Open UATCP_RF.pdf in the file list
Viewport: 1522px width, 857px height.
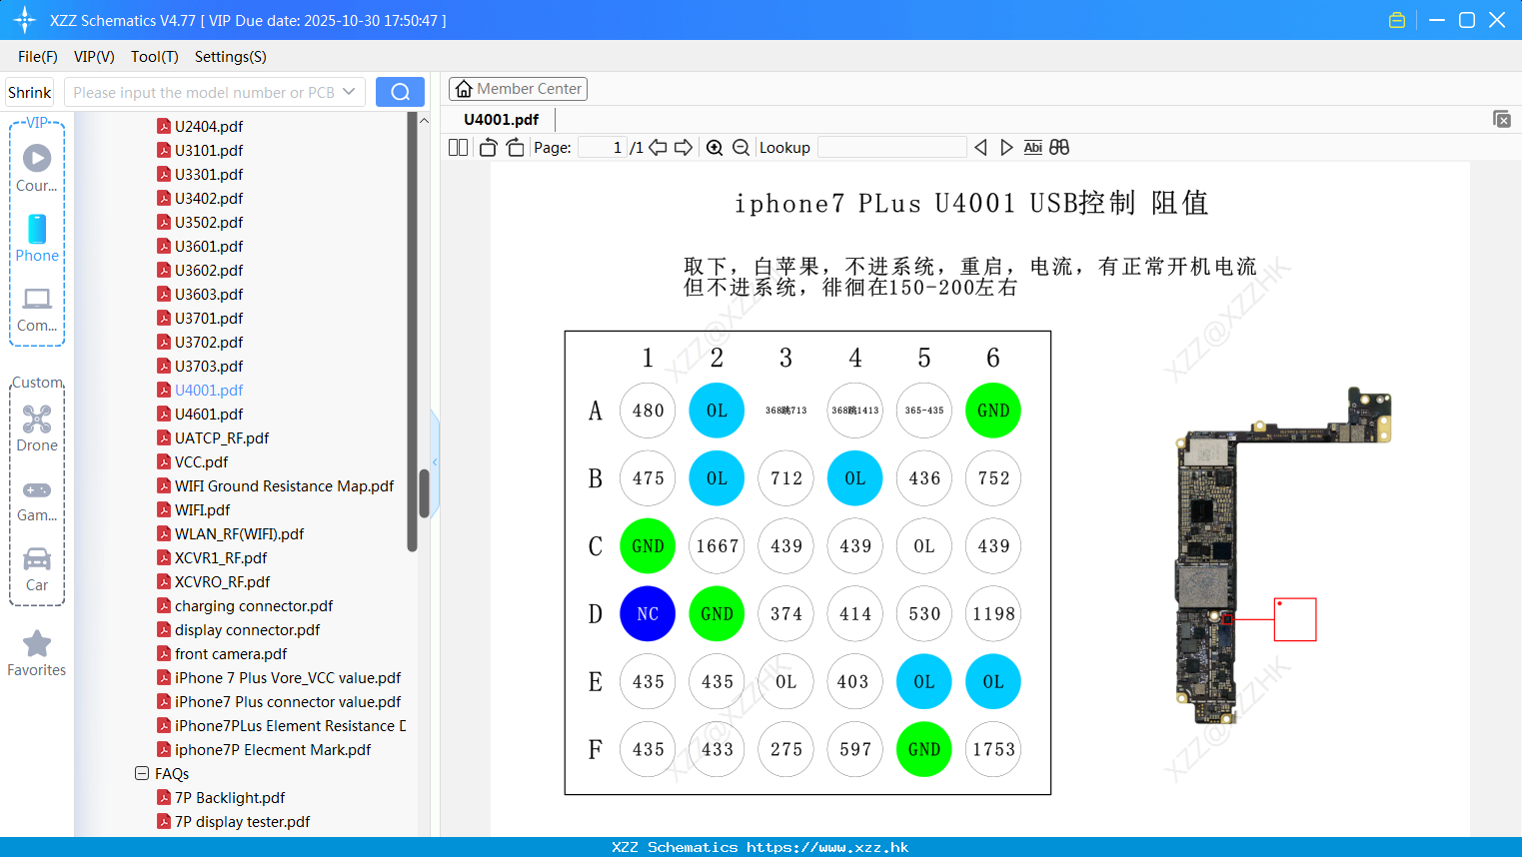click(x=213, y=437)
